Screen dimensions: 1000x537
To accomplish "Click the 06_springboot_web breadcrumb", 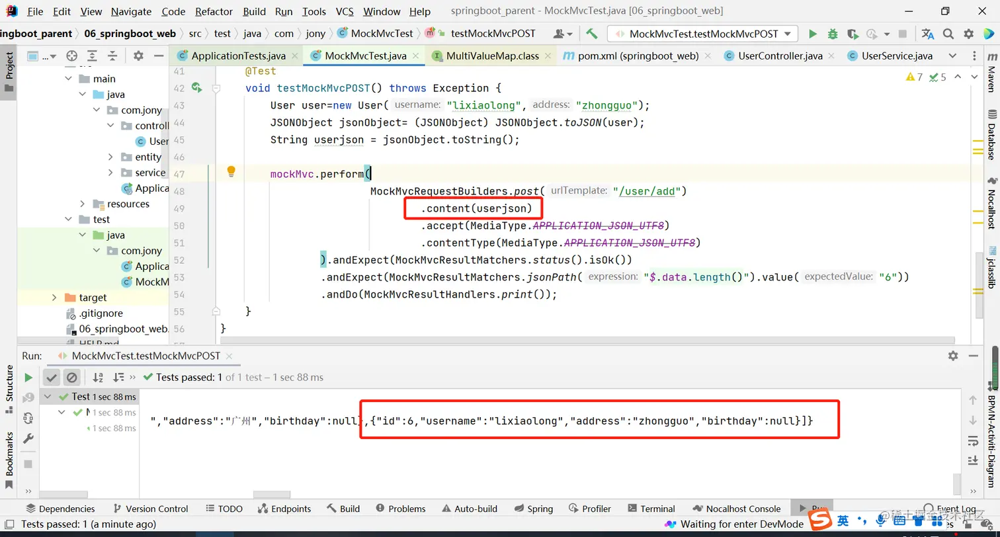I will pos(130,34).
